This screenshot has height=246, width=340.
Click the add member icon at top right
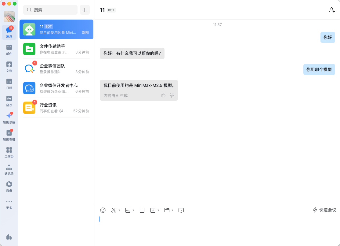332,10
